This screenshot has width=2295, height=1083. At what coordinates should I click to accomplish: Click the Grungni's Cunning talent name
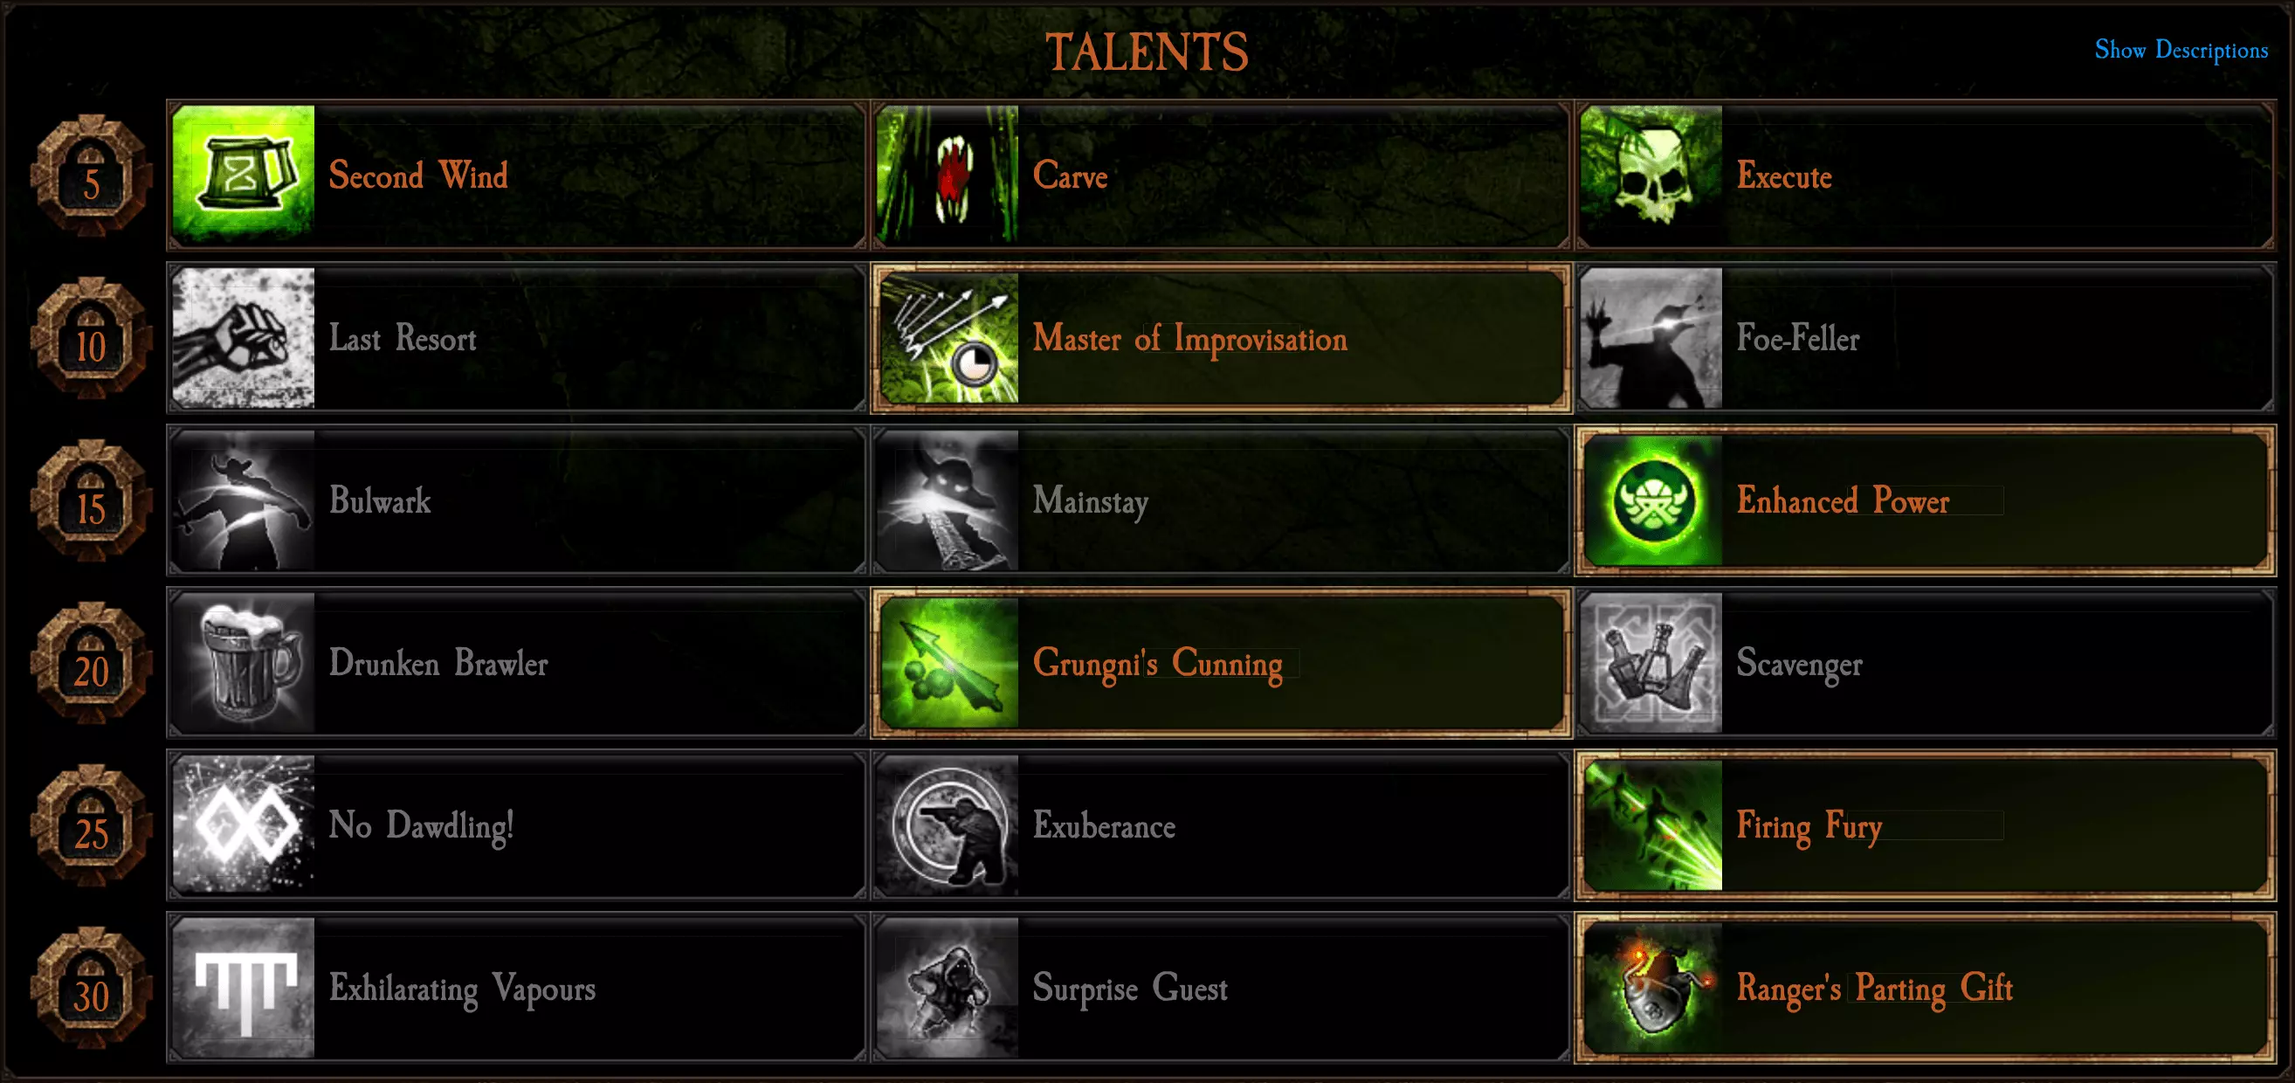[x=1157, y=664]
